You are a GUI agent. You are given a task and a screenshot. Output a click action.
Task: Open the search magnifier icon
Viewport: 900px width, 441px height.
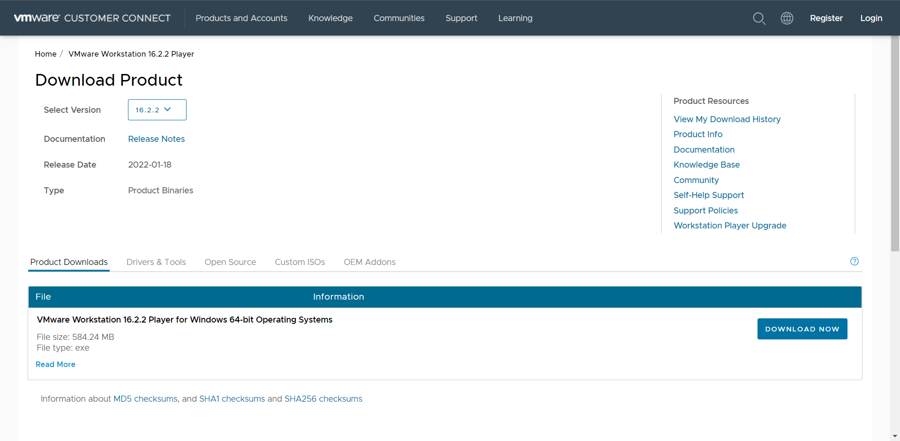(759, 18)
